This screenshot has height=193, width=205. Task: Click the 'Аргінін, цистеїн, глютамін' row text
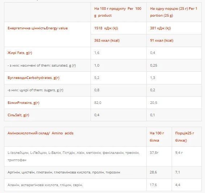[x=64, y=172]
